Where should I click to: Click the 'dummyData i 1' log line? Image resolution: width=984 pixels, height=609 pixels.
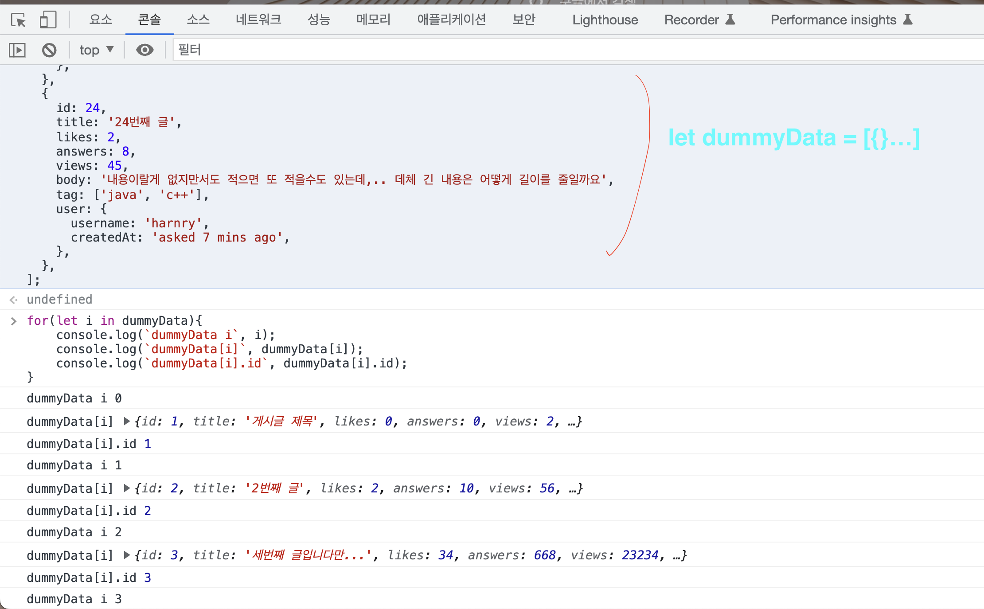tap(74, 465)
